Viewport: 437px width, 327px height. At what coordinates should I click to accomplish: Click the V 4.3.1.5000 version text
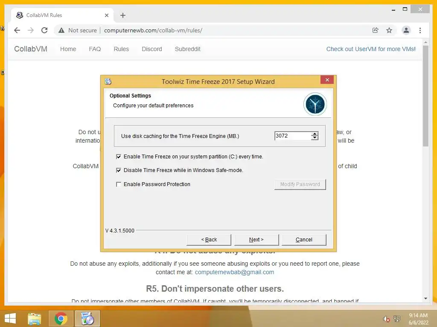120,230
